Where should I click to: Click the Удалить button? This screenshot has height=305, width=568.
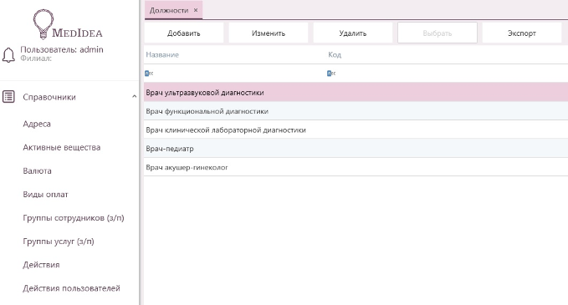tap(353, 33)
